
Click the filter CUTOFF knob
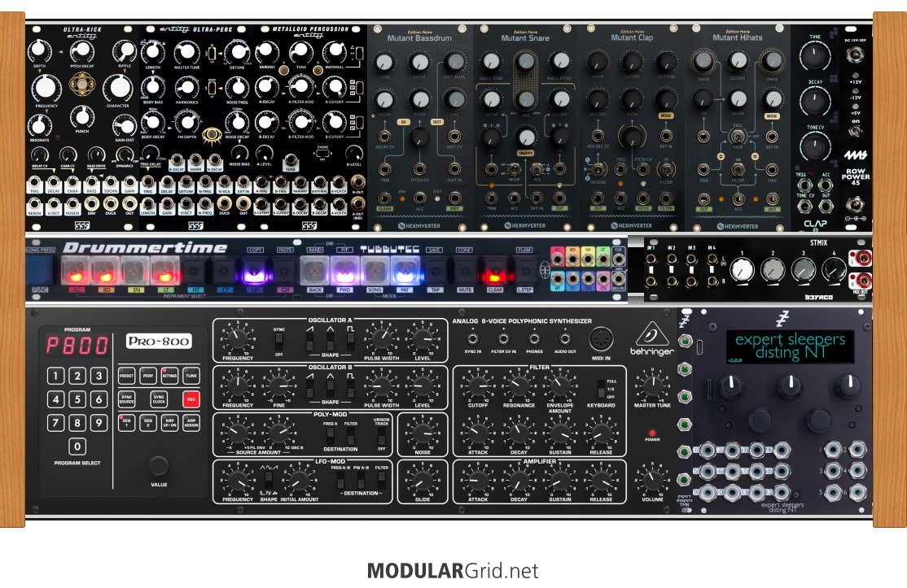pos(478,385)
